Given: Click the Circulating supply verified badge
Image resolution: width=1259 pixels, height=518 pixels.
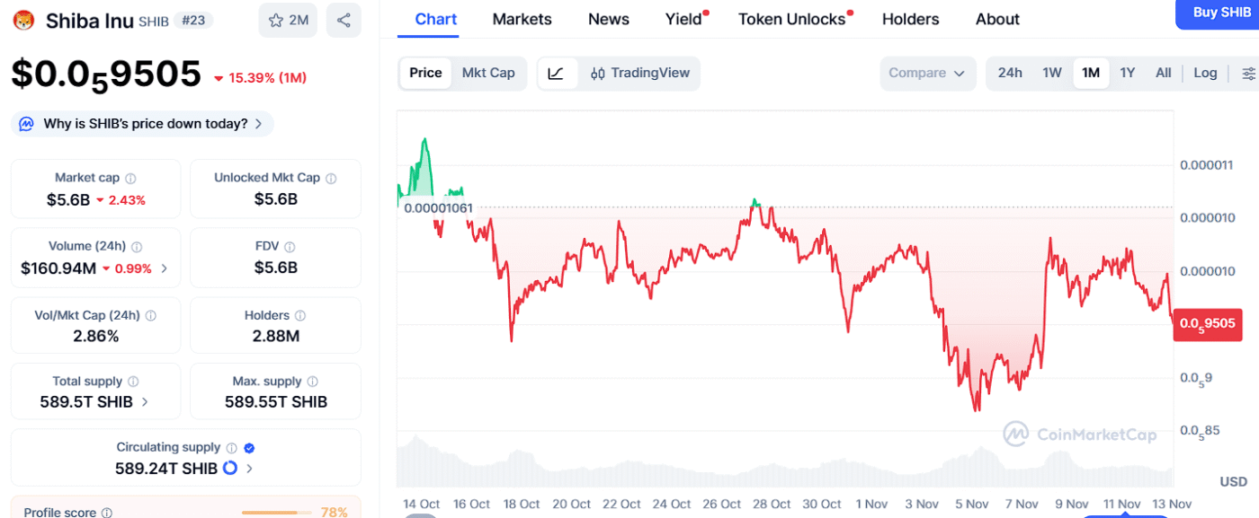Looking at the screenshot, I should (250, 448).
